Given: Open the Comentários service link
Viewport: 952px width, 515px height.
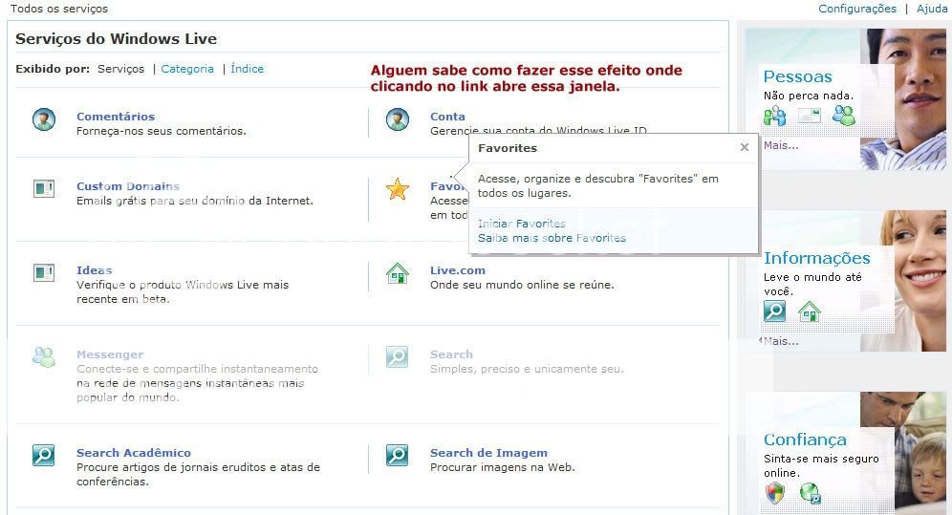Looking at the screenshot, I should [x=116, y=117].
